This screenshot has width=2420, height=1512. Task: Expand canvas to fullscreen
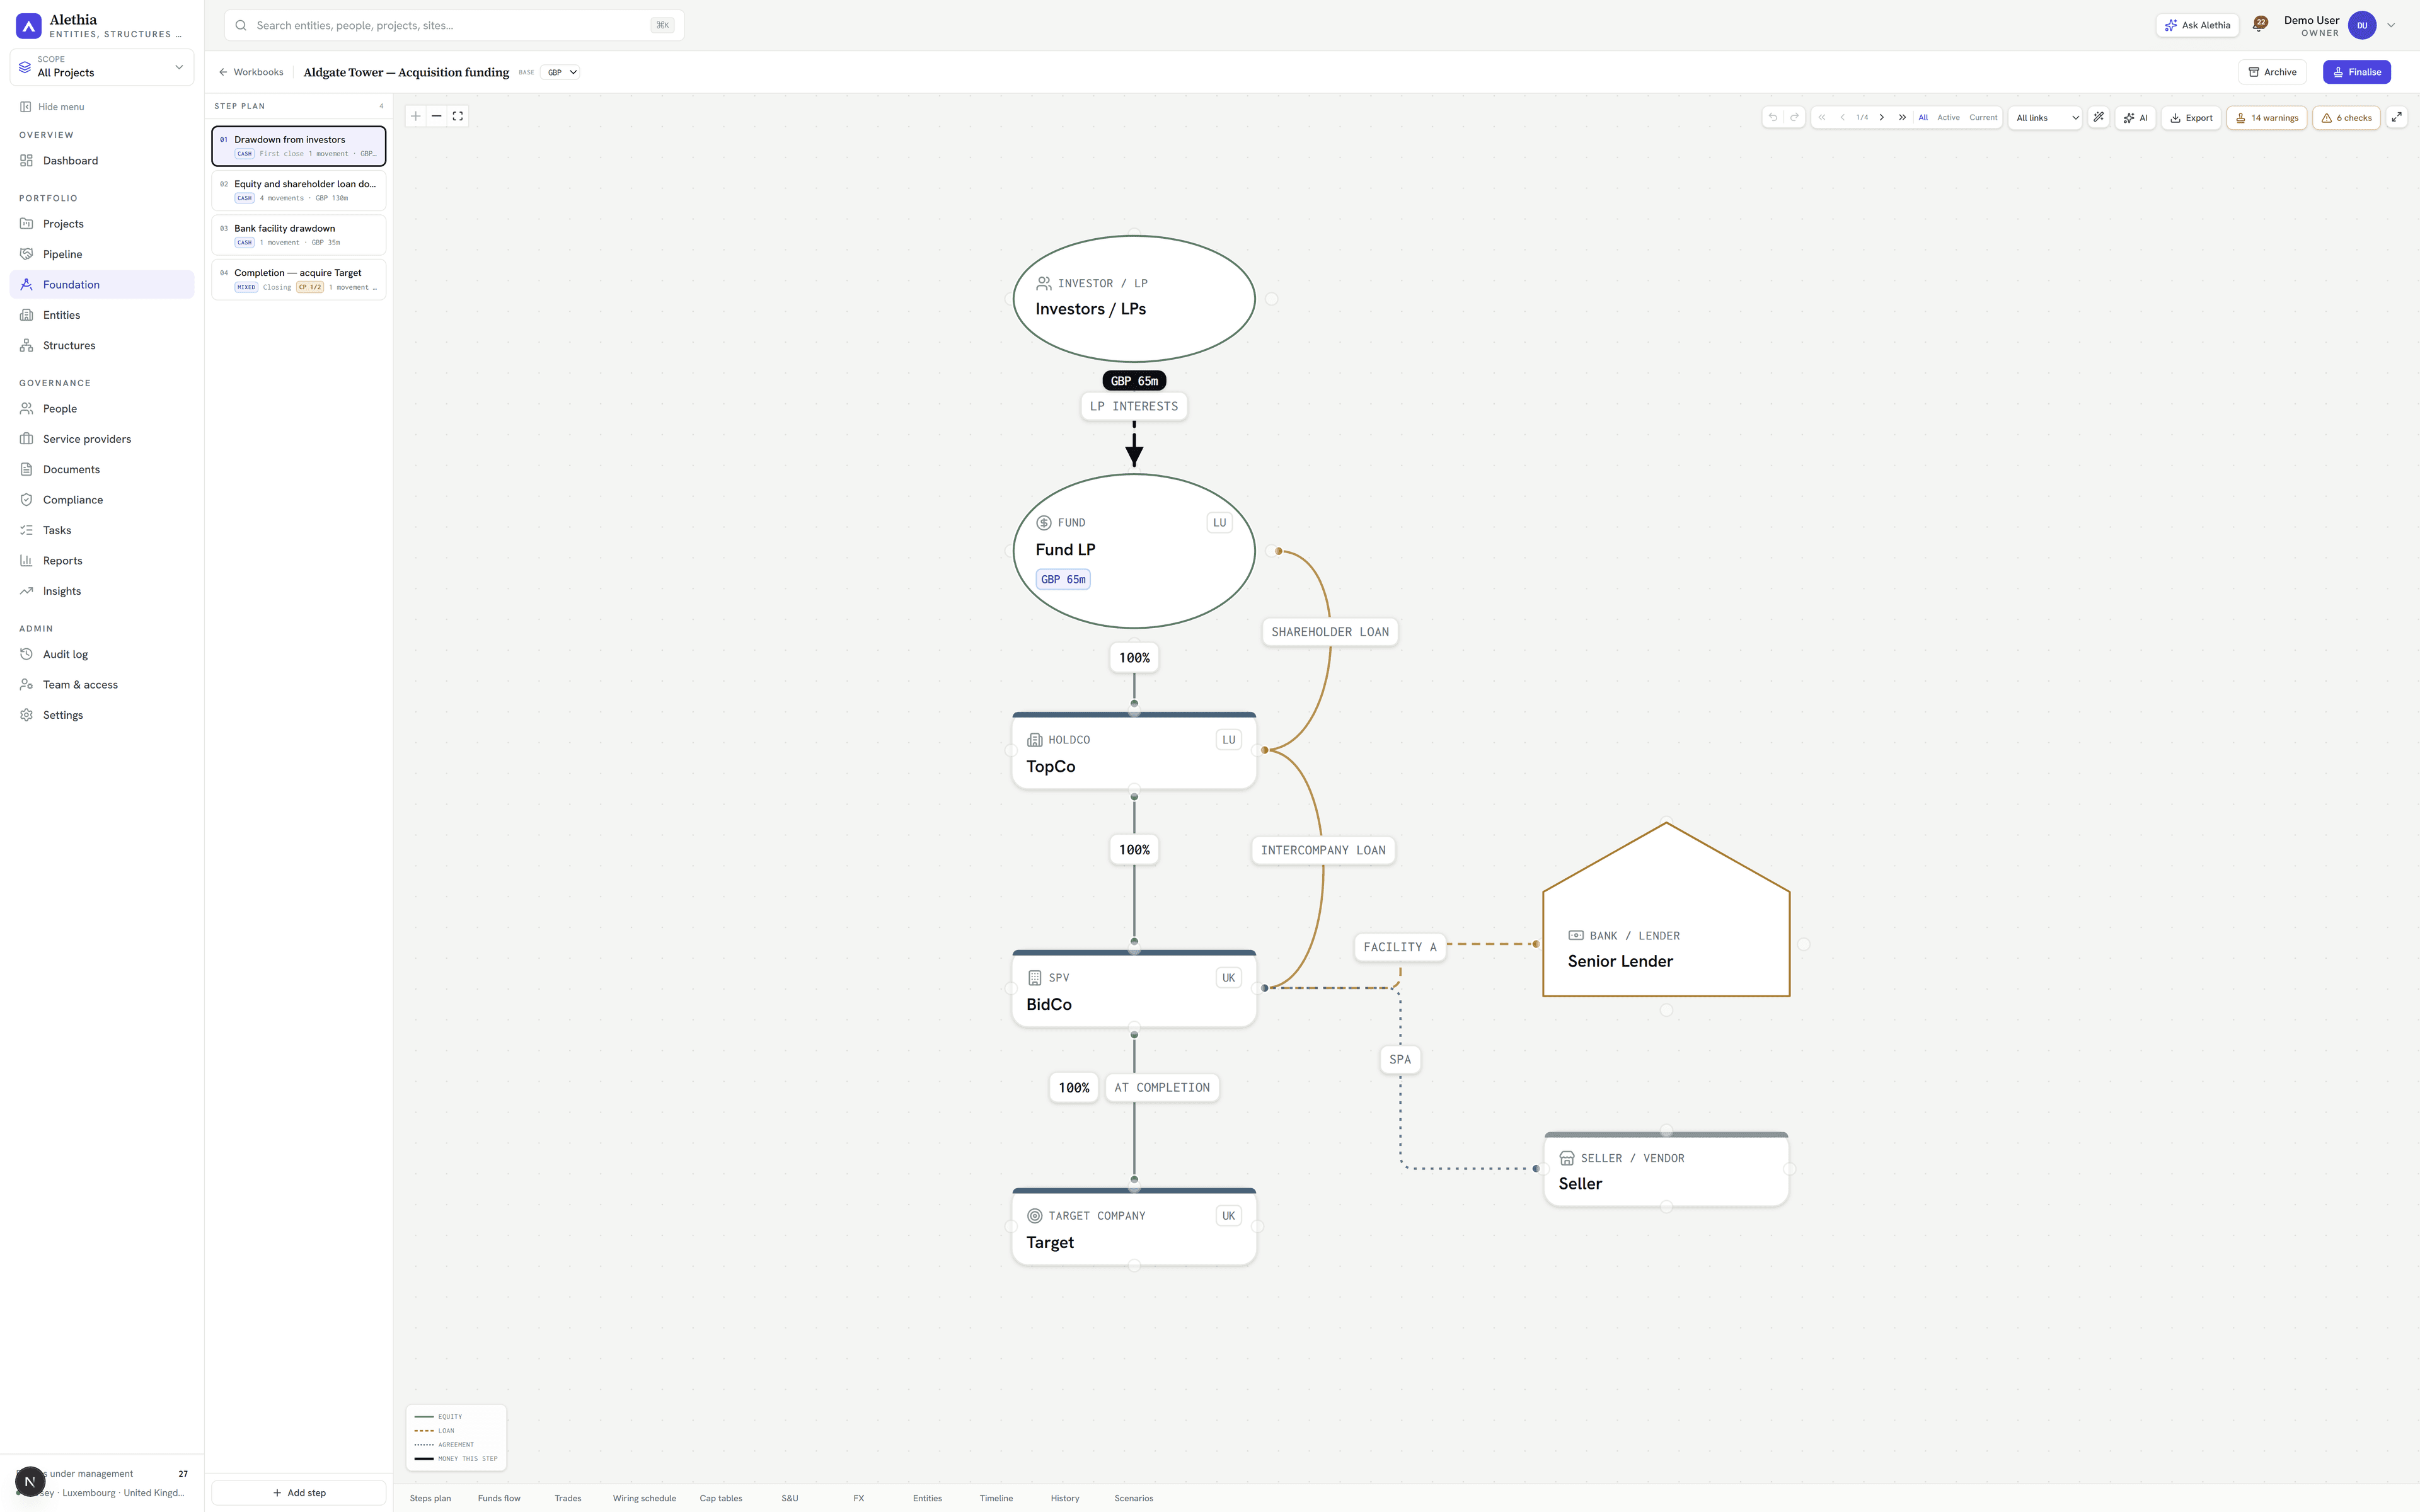point(2397,117)
